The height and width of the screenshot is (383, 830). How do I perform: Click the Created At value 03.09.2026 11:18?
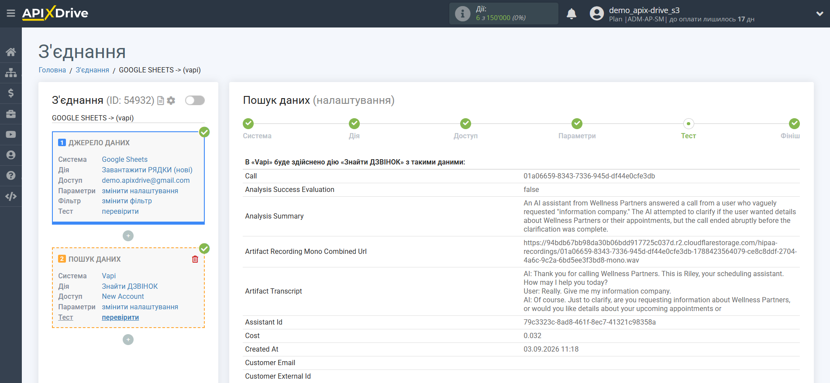pos(551,349)
